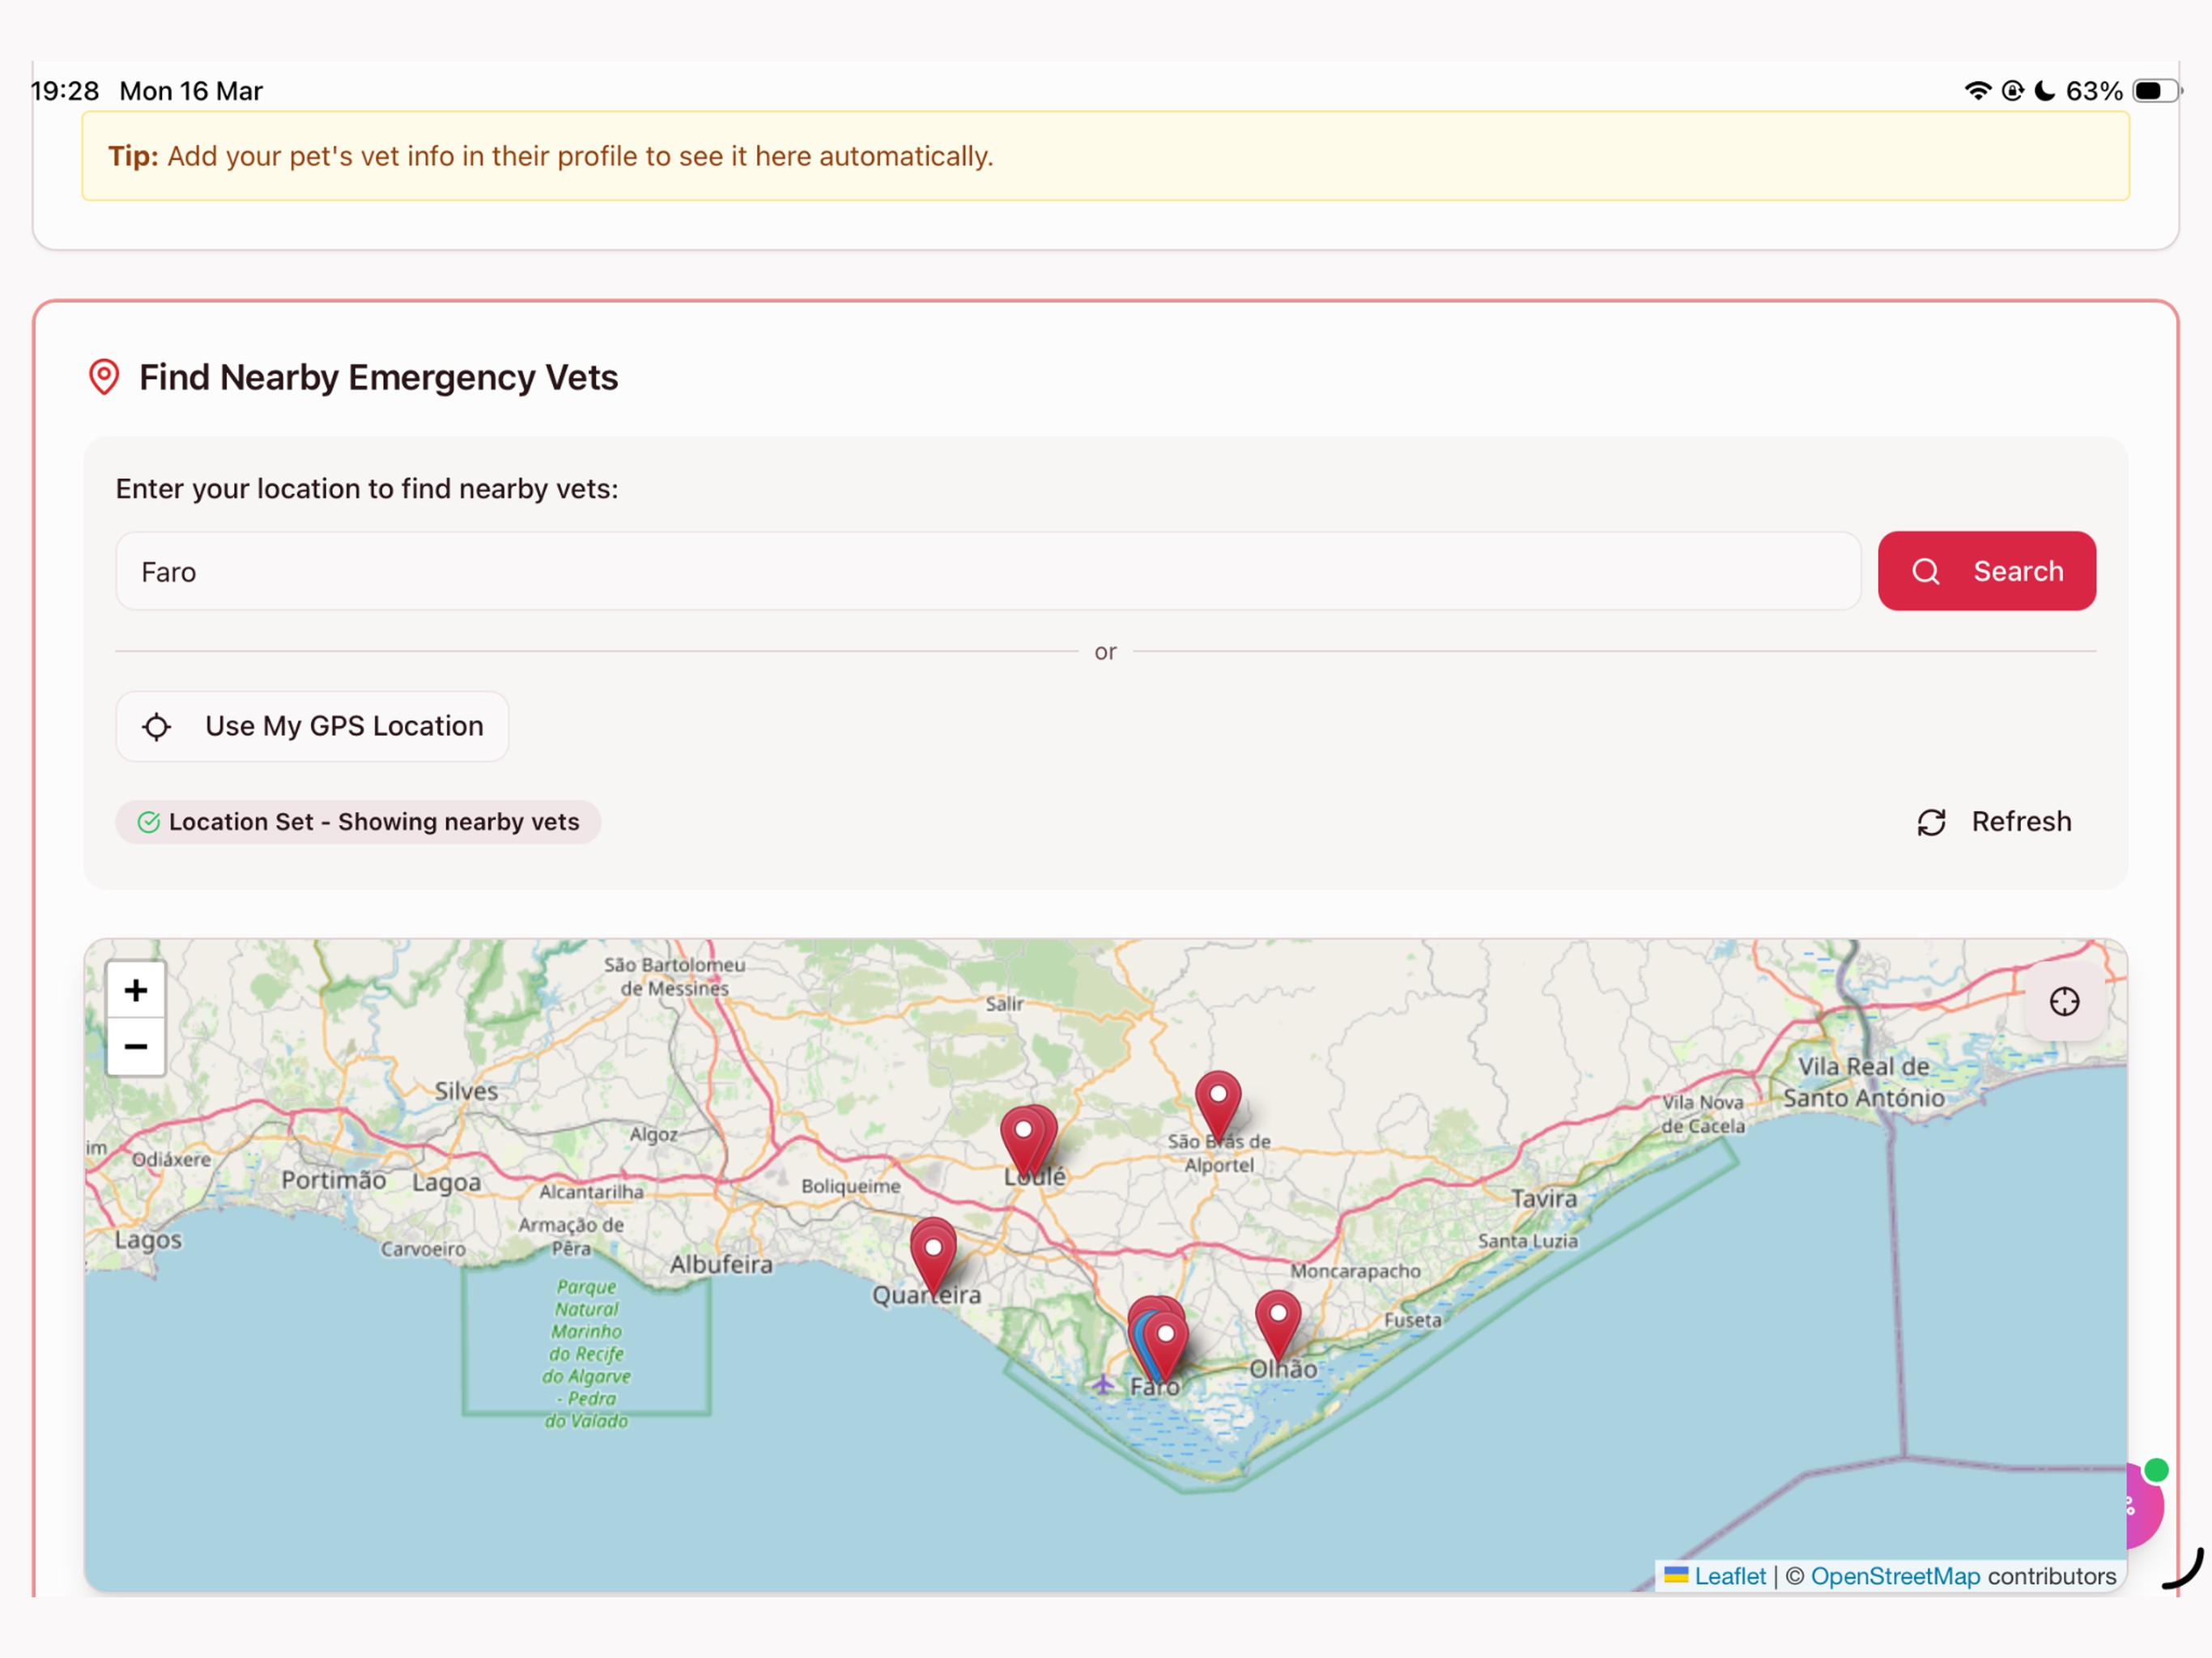Click the Tavira label on the map
2212x1658 pixels.
pyautogui.click(x=1544, y=1198)
